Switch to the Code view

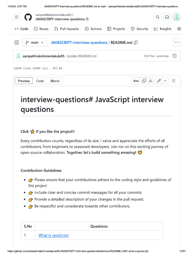tap(40, 81)
